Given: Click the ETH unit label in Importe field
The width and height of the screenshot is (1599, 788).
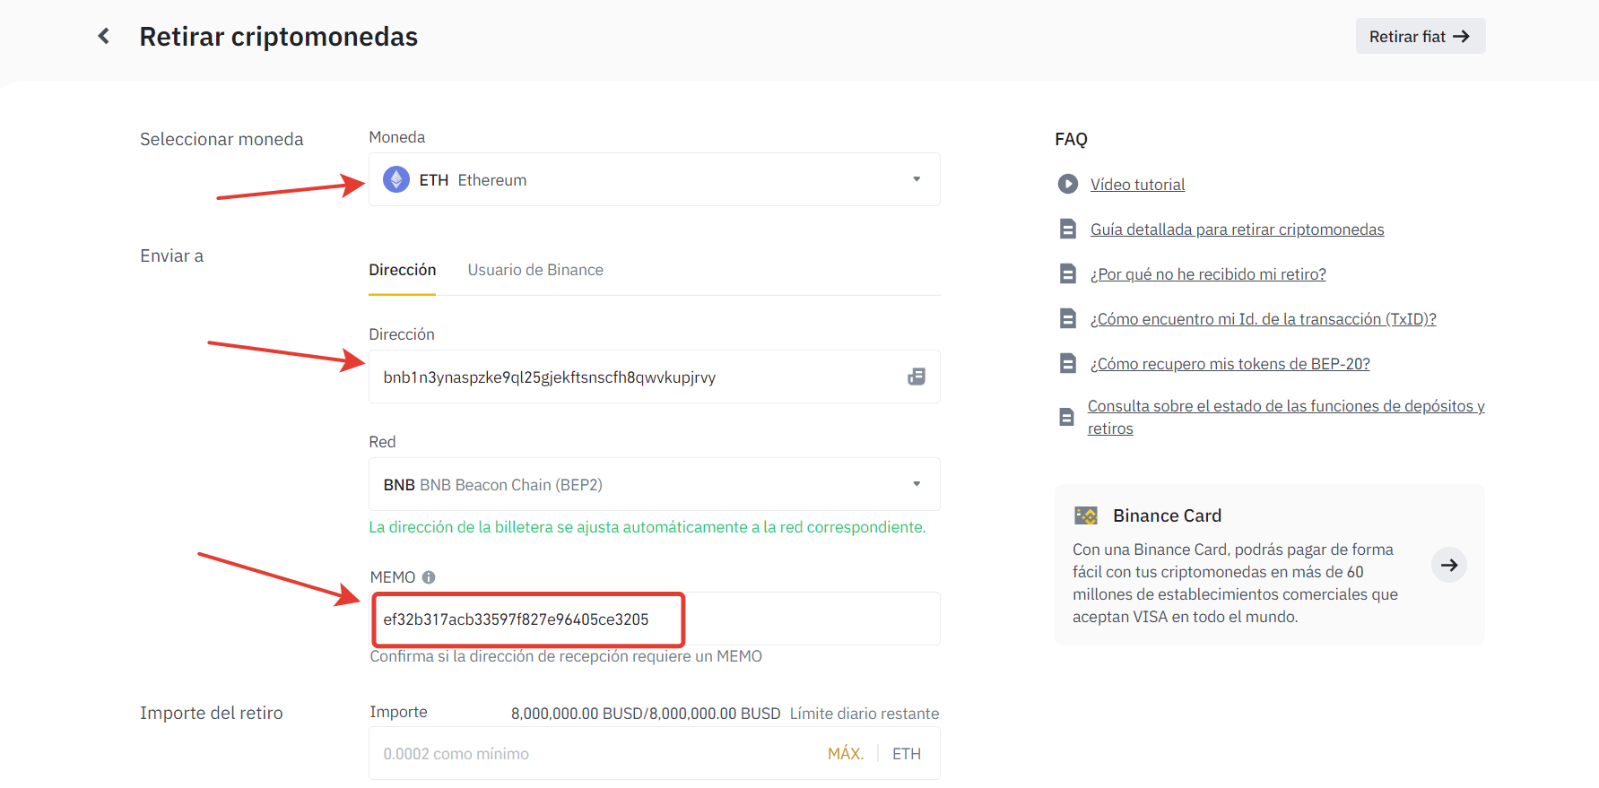Looking at the screenshot, I should [x=907, y=754].
